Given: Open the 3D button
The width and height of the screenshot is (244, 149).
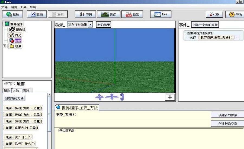Looking at the screenshot, I should [x=214, y=14].
